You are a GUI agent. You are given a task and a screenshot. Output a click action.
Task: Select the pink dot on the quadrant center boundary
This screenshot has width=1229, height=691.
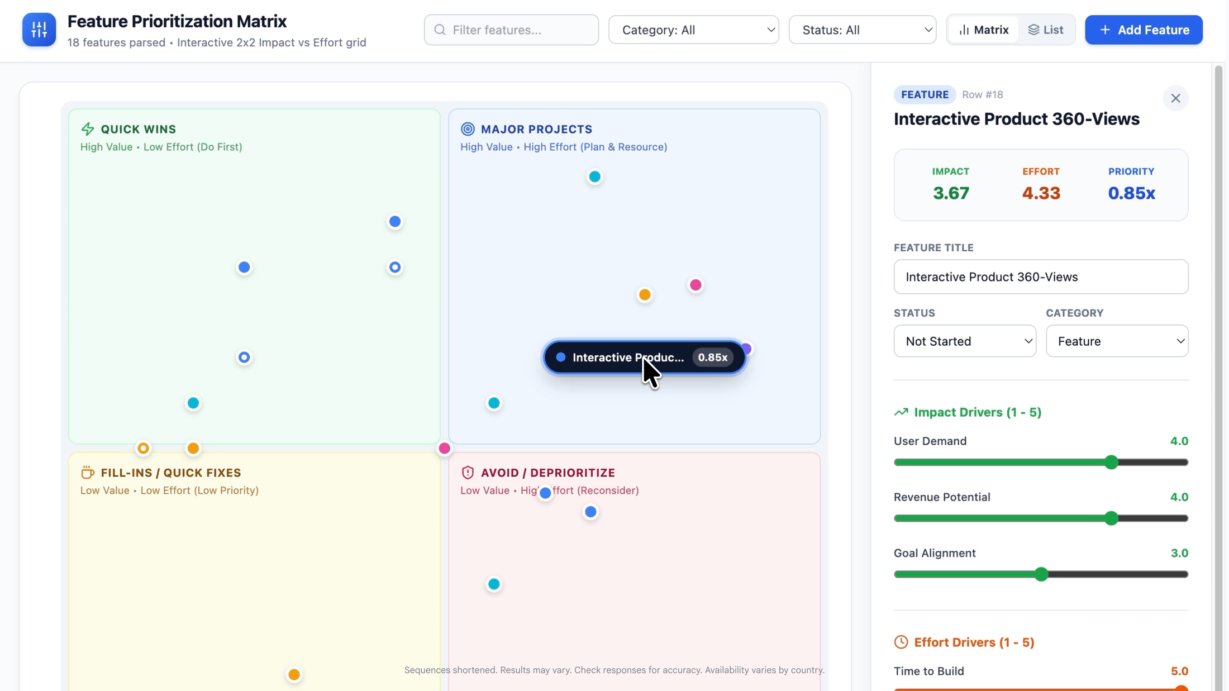[x=445, y=449]
